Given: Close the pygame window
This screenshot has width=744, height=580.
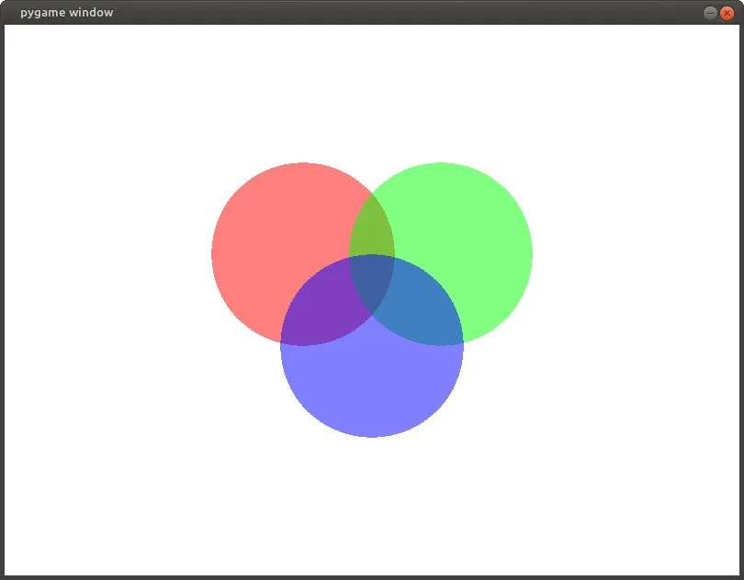Looking at the screenshot, I should pyautogui.click(x=727, y=13).
